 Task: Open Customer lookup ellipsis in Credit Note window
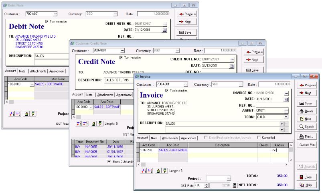tap(122, 51)
